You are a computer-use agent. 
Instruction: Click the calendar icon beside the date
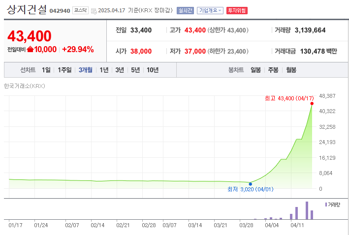[x=94, y=11]
